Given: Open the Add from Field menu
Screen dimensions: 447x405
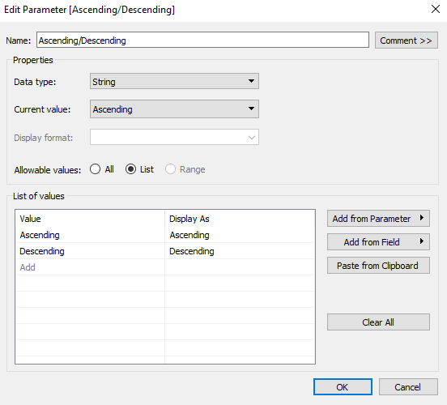Looking at the screenshot, I should (x=378, y=242).
